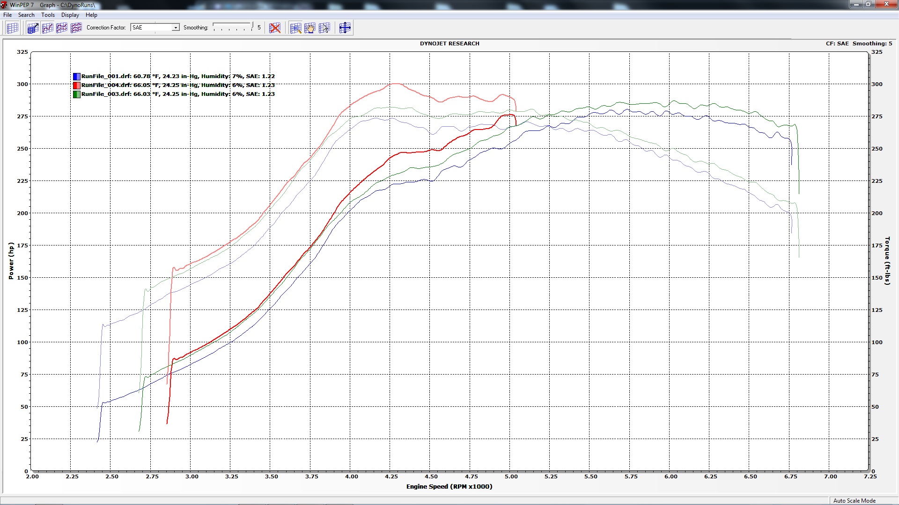Click the 5.00 tick on the RPM axis
Screen dimensions: 899x505
pyautogui.click(x=511, y=476)
